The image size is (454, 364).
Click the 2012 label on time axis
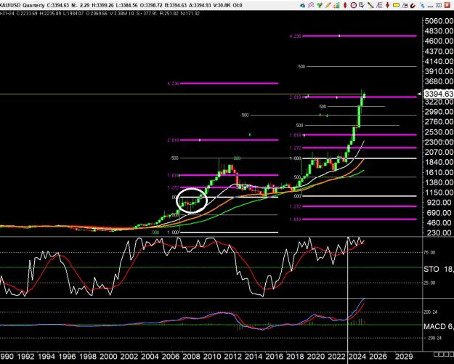(x=232, y=356)
